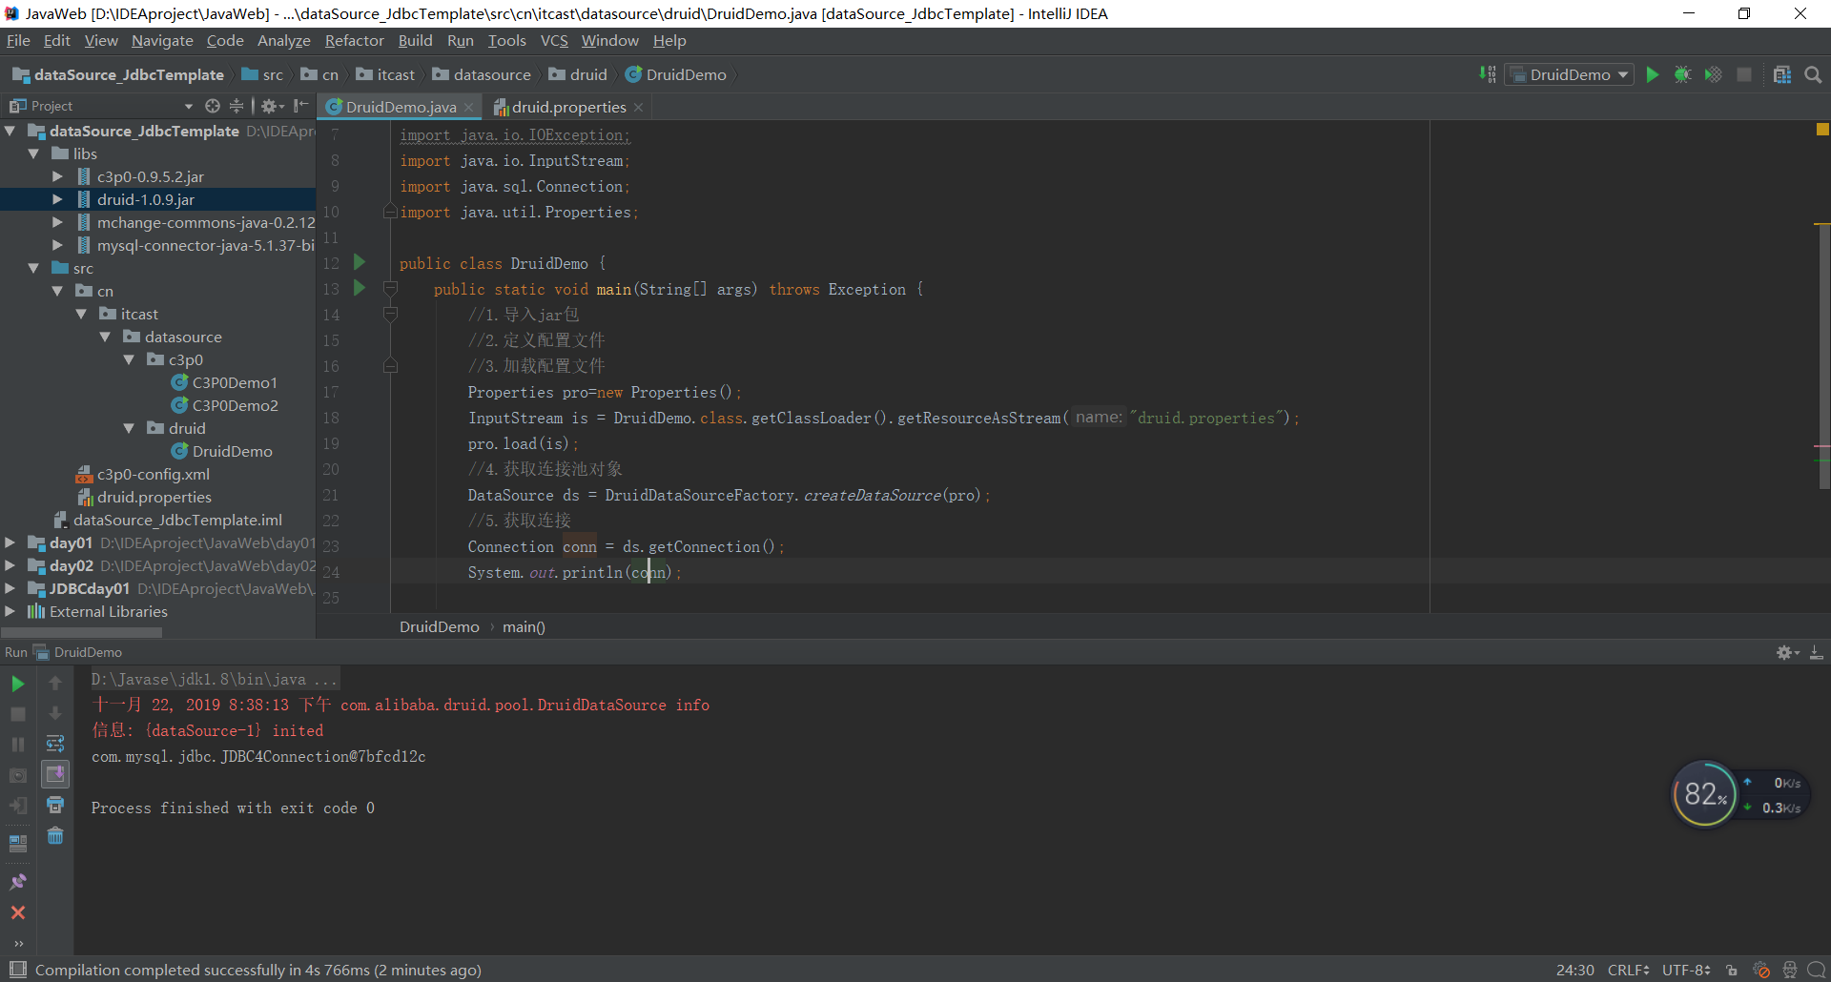Viewport: 1831px width, 982px height.
Task: Expand the day01 module
Action: click(10, 542)
